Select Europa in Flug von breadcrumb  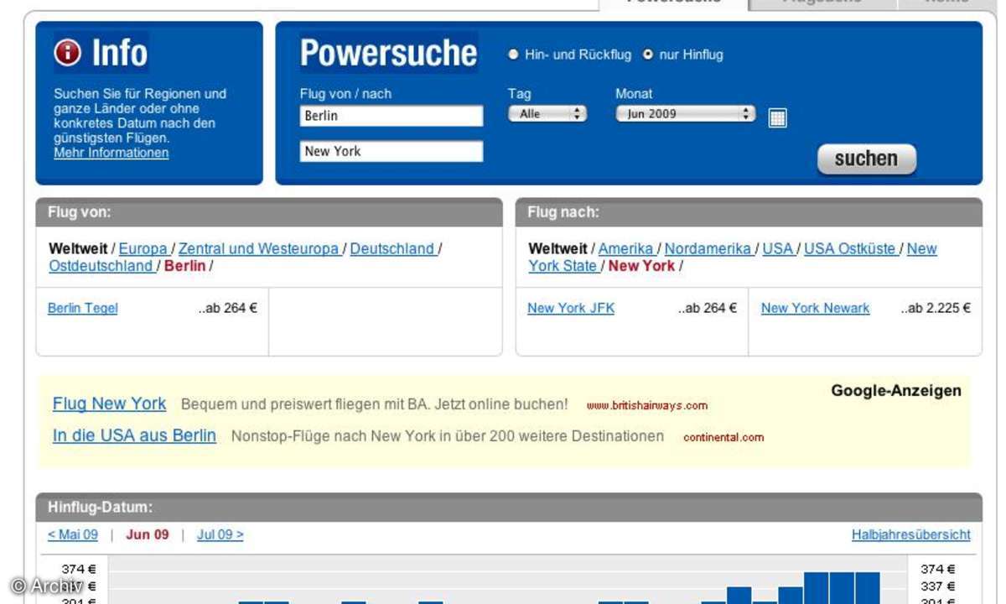click(x=143, y=248)
